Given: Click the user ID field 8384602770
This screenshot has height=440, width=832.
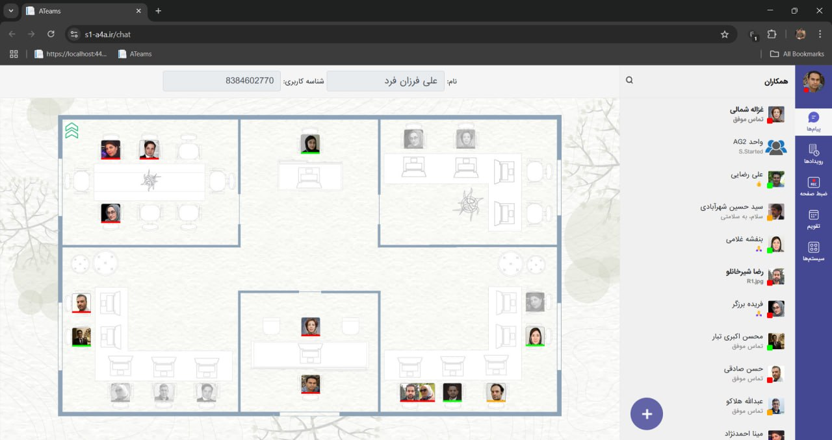Looking at the screenshot, I should tap(222, 81).
